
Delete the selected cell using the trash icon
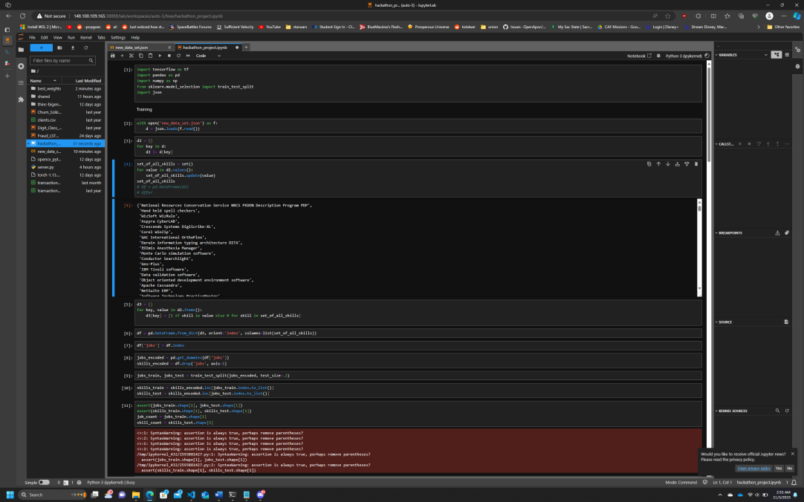click(696, 164)
